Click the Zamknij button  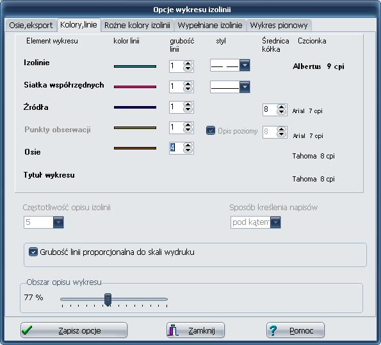click(x=195, y=330)
